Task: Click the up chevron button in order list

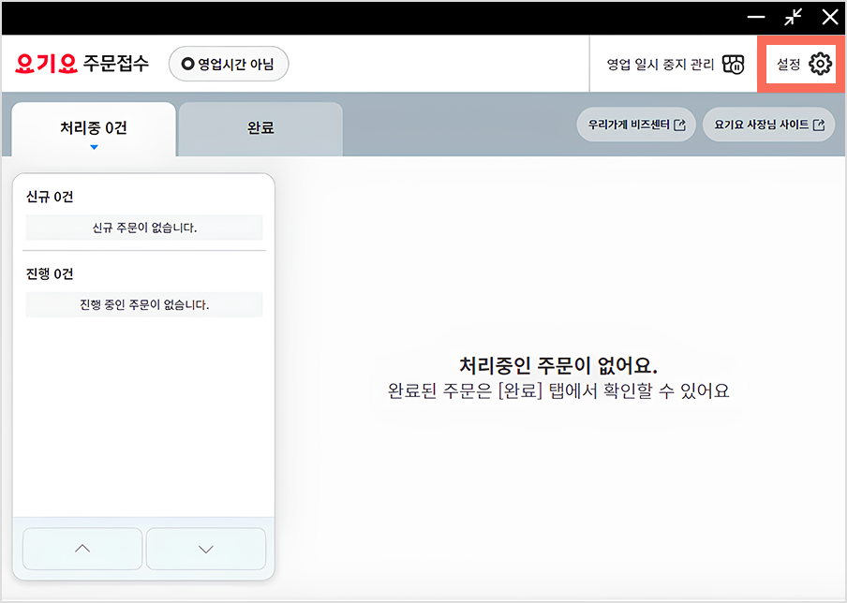Action: click(82, 549)
